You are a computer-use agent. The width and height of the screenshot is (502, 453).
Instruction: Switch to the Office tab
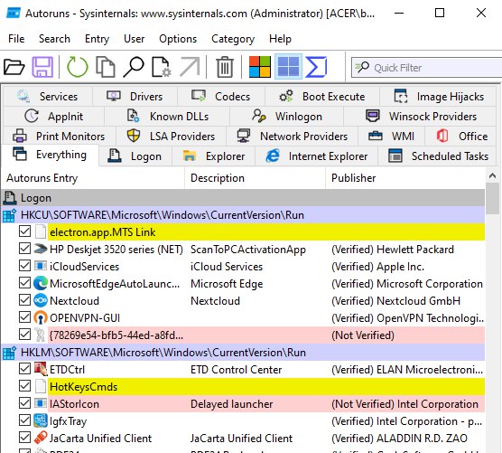(461, 137)
